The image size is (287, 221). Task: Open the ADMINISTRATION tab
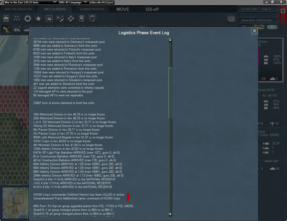tap(92, 9)
